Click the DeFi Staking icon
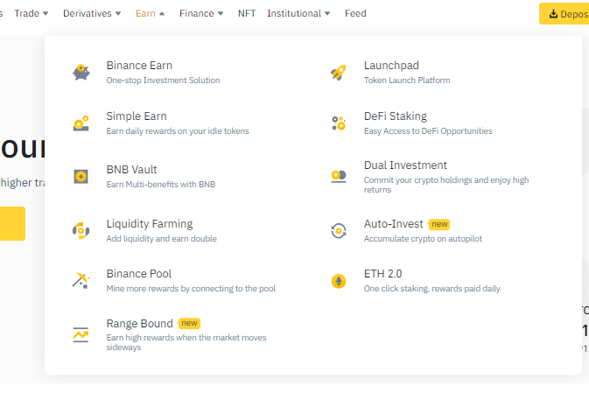 339,123
